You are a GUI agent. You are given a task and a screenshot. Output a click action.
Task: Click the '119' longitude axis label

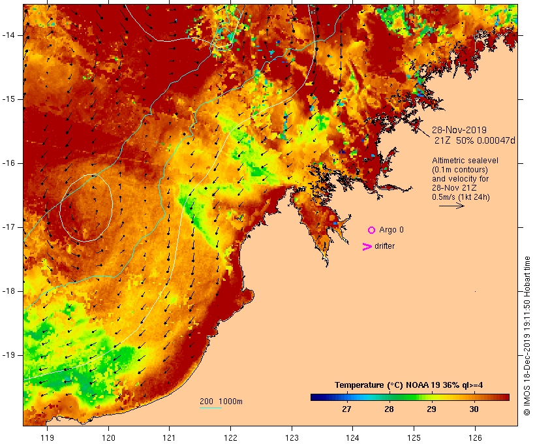tap(47, 438)
